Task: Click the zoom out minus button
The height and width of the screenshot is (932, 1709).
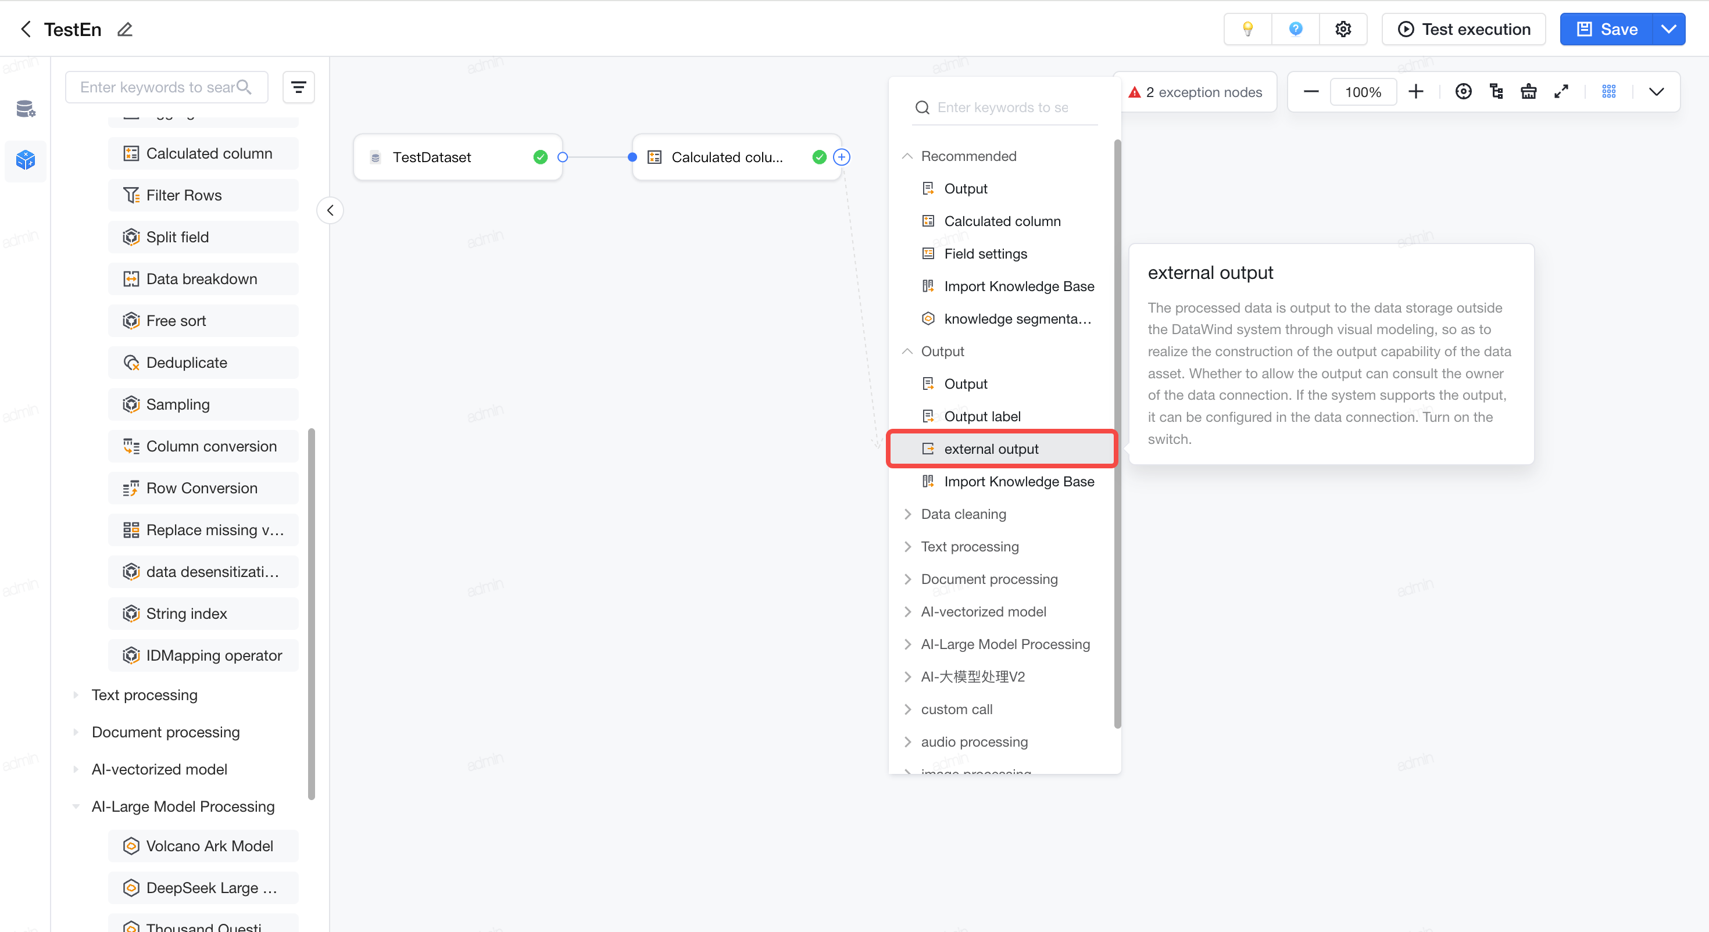Action: coord(1311,92)
